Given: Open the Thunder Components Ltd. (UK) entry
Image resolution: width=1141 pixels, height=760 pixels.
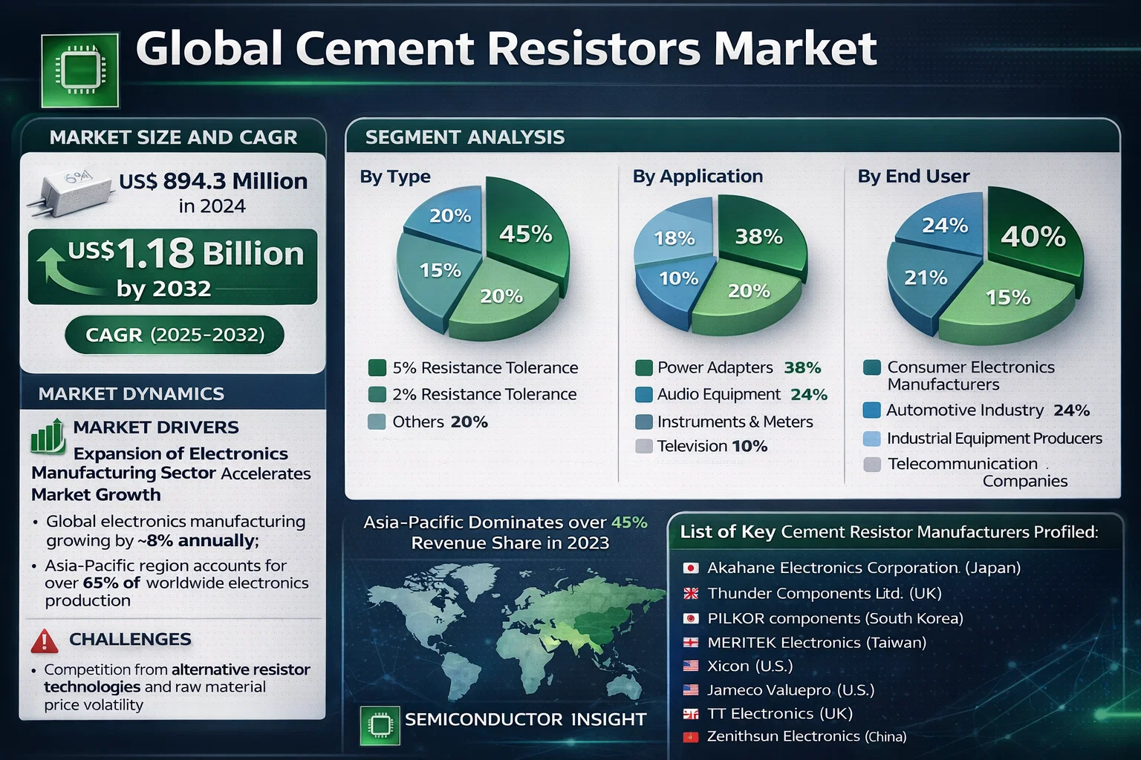Looking at the screenshot, I should pos(824,594).
